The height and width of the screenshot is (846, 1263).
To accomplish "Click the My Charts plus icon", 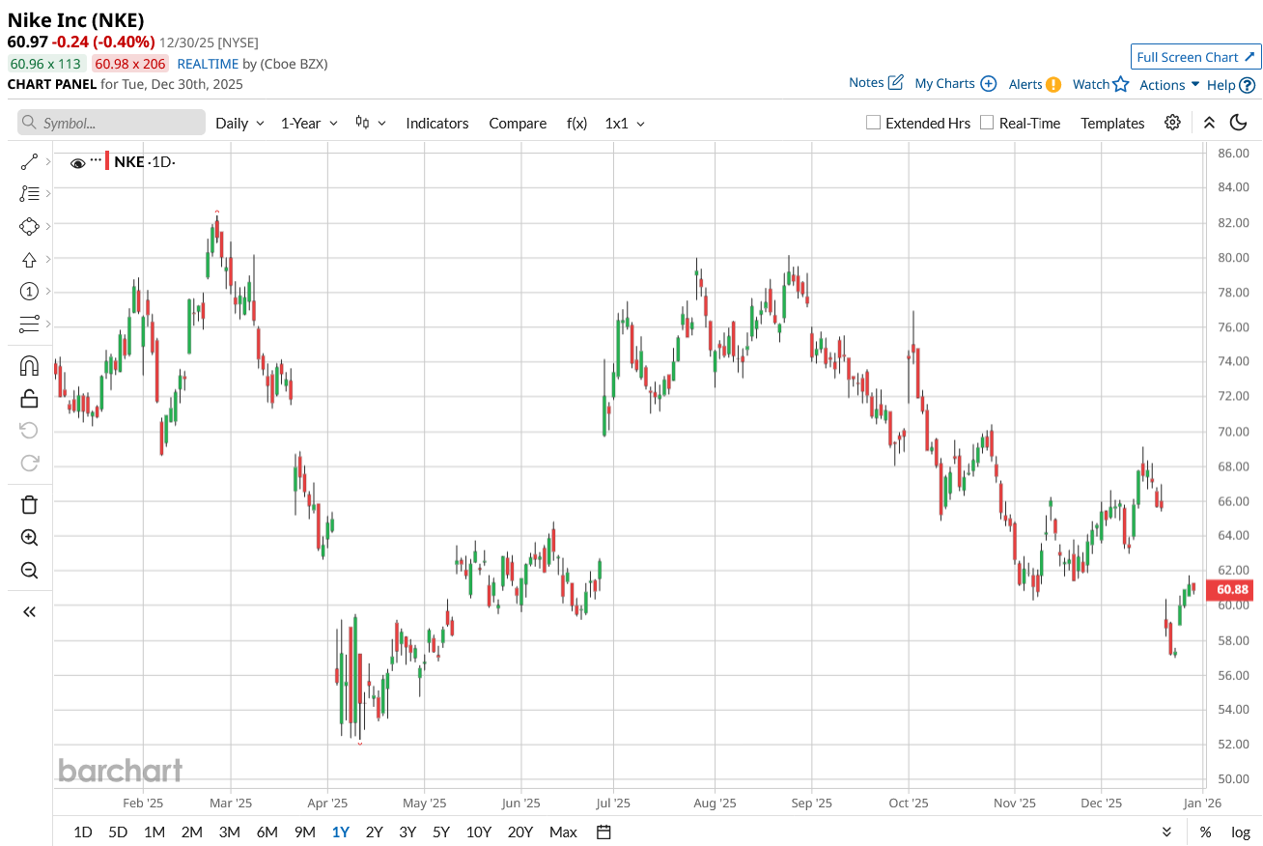I will click(988, 83).
